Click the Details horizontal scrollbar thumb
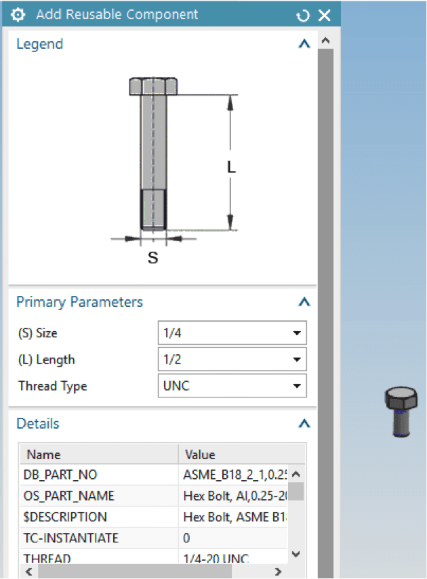 [135, 572]
